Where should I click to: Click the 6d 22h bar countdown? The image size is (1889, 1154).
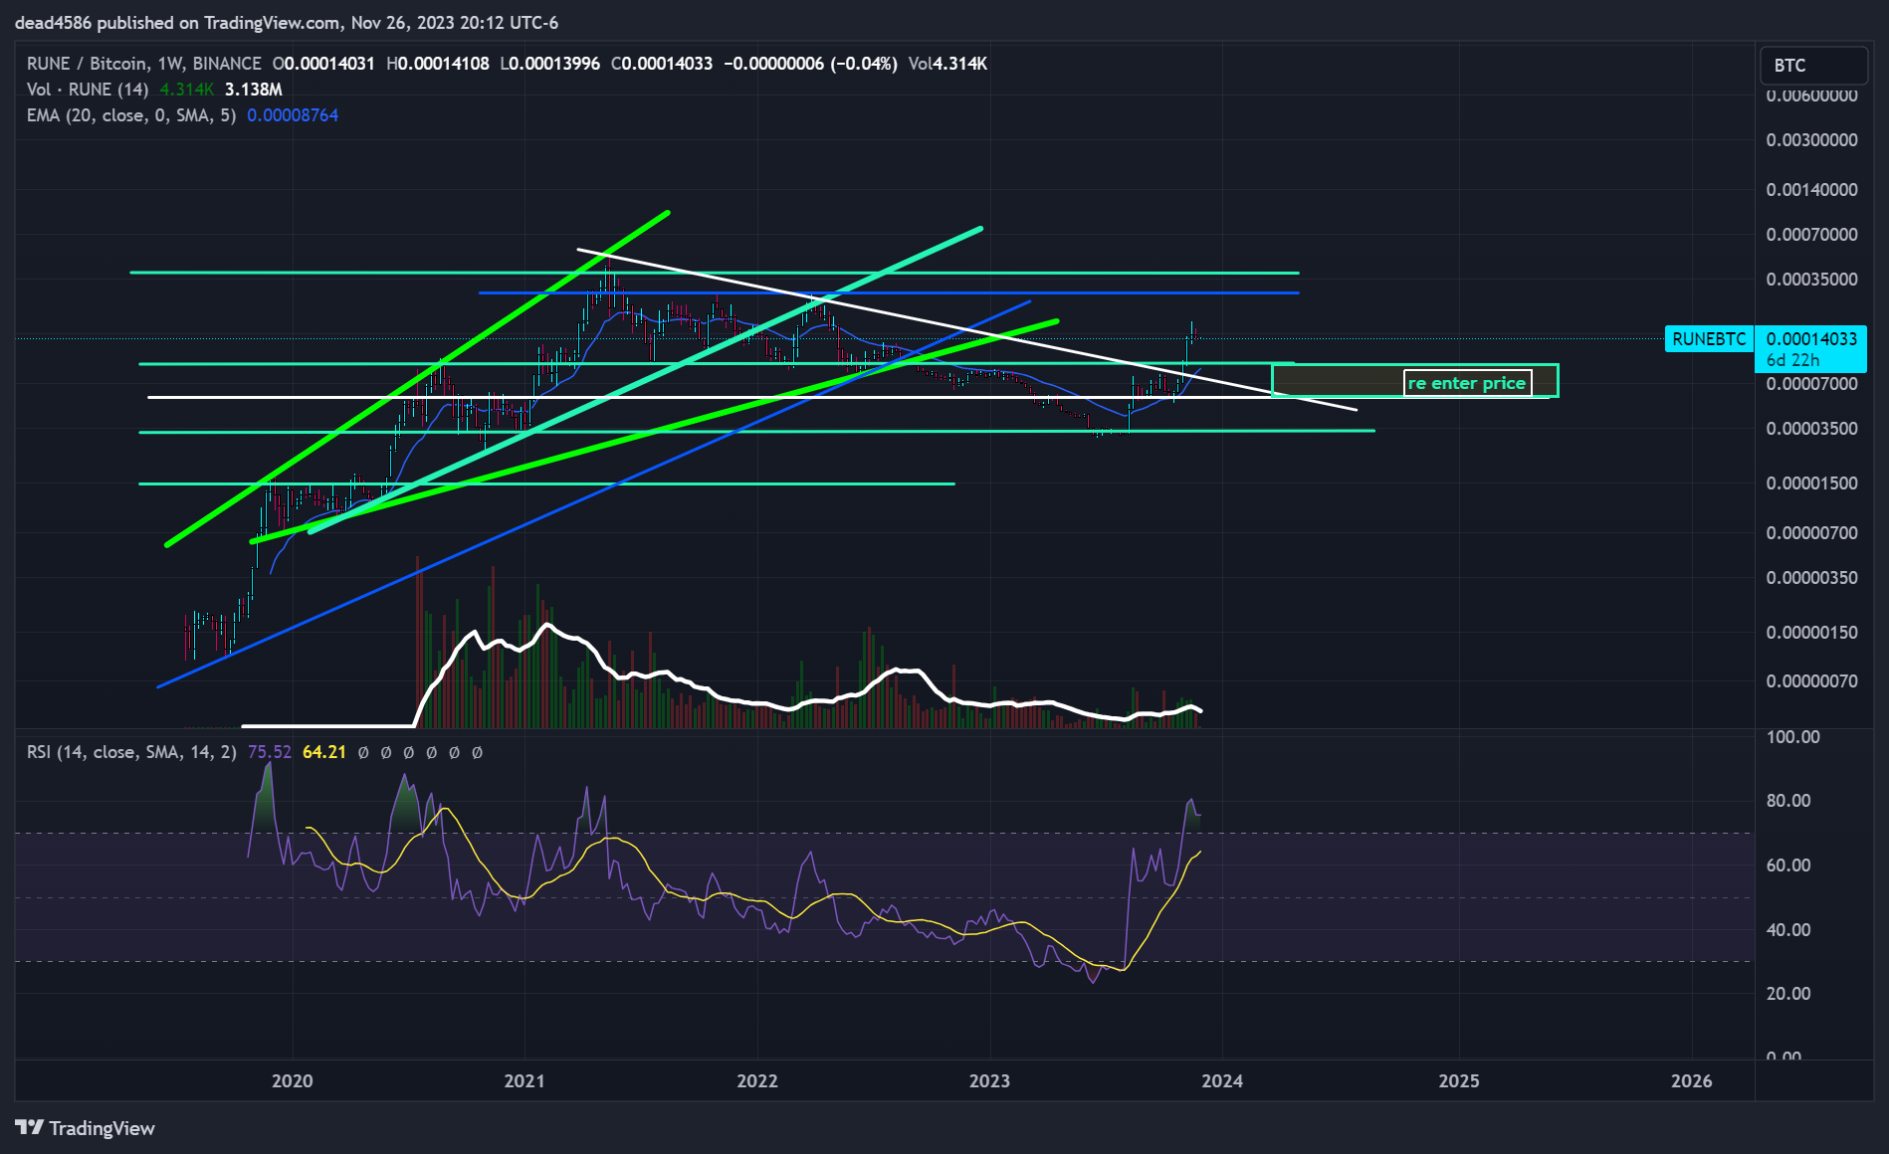(1792, 360)
